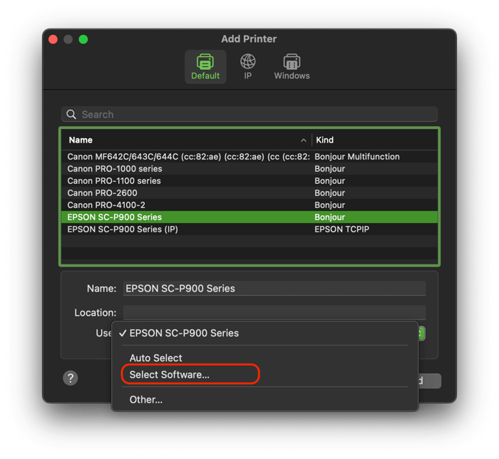
Task: Select EPSON SC-P900 Series Bonjour row
Action: 249,217
